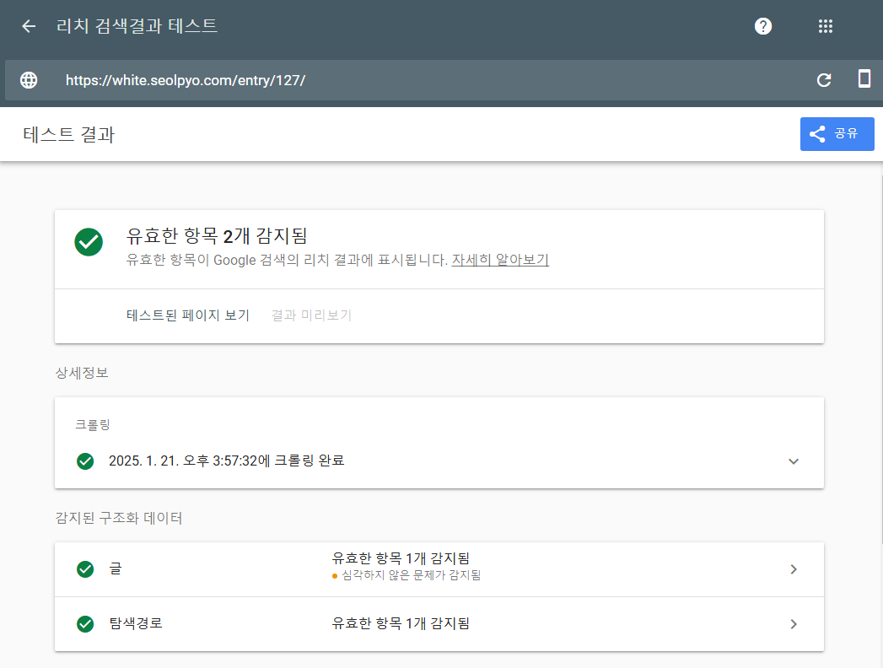Click the green check beside 탐색경로

(85, 623)
